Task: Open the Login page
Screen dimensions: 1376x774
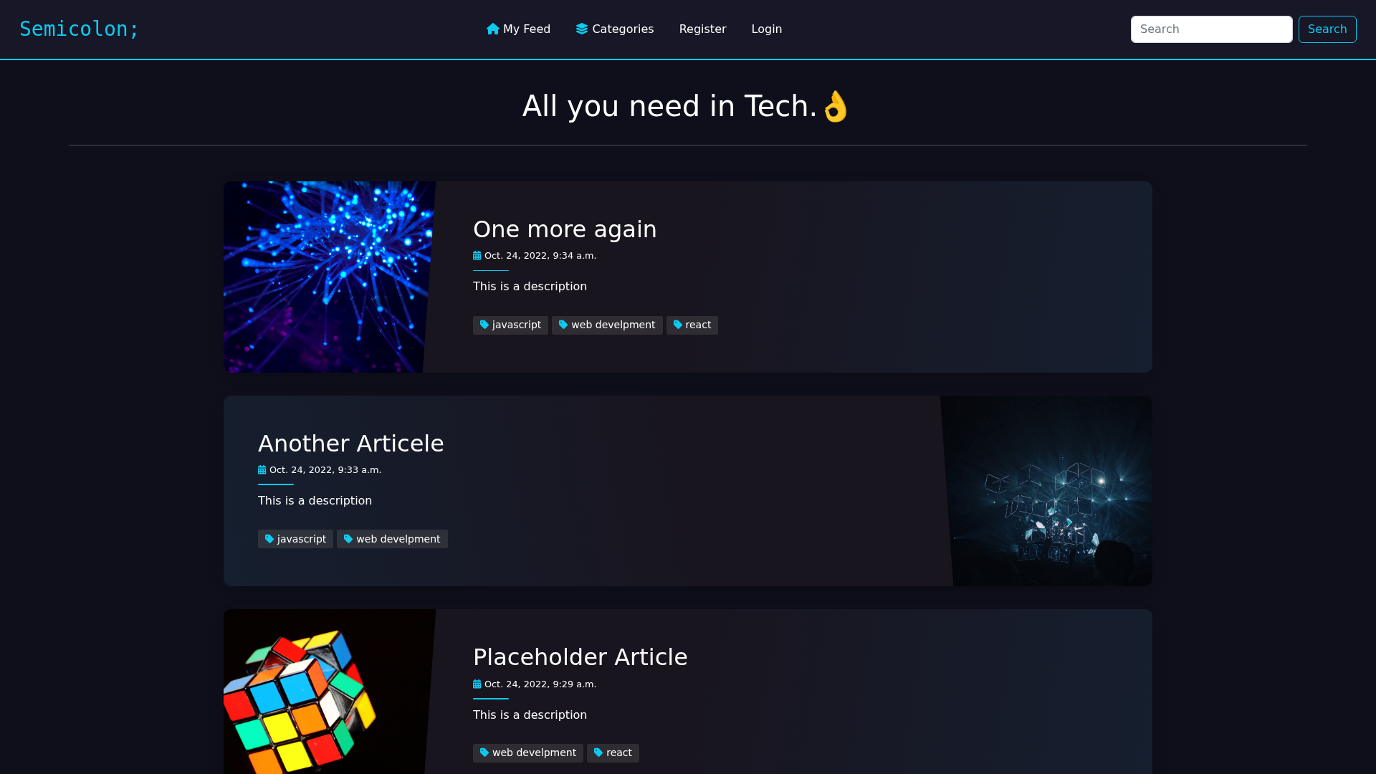Action: coord(767,29)
